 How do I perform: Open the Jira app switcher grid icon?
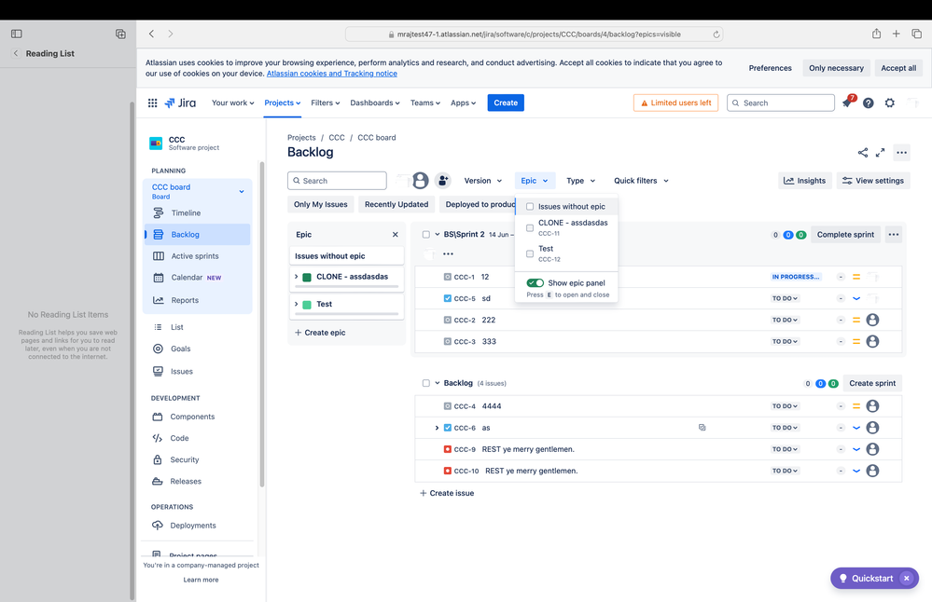tap(152, 103)
